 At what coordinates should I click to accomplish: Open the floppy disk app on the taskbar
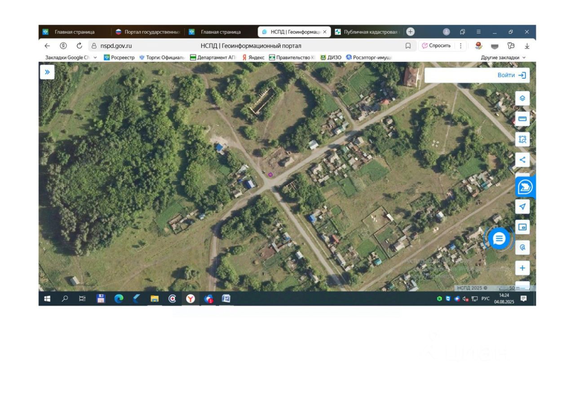(101, 299)
